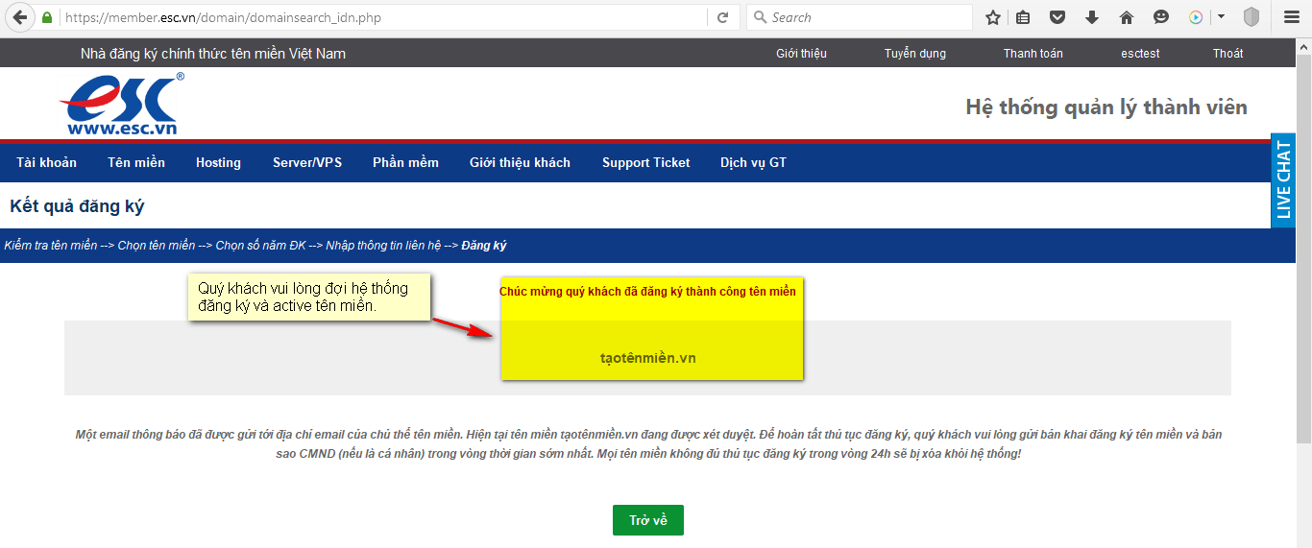Open the bookmarks list icon
Viewport: 1312px width, 548px height.
click(1023, 17)
